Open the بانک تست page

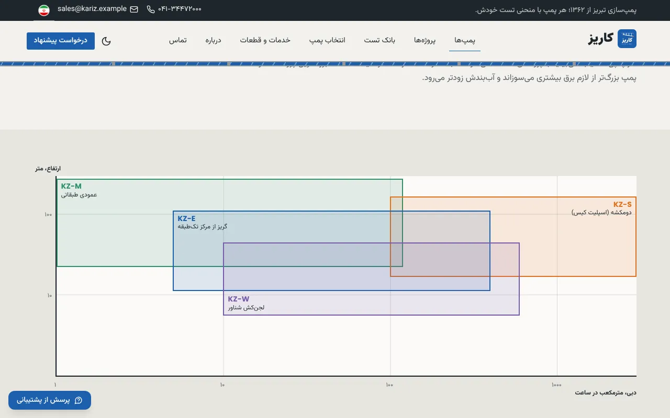click(379, 40)
